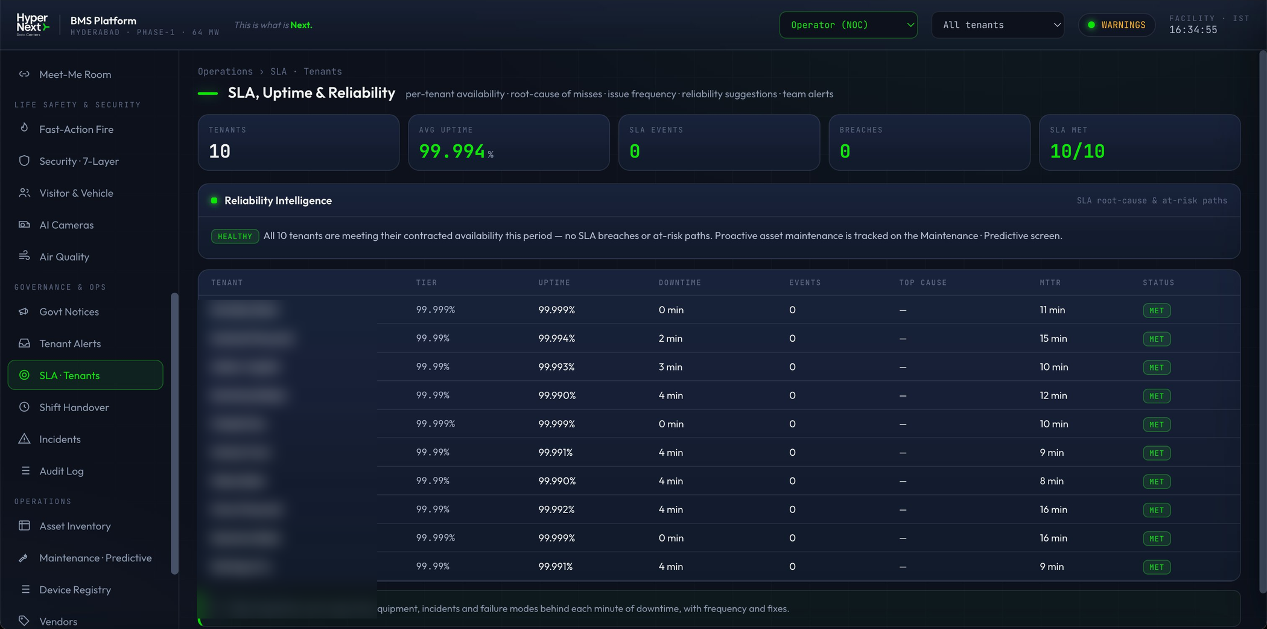
Task: Open the All tenants filter dropdown
Action: pyautogui.click(x=998, y=25)
